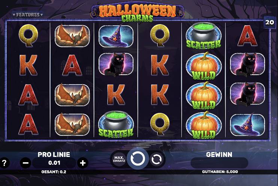This screenshot has height=186, width=278.
Task: Click the top pumpkin Wild symbol
Action: (x=204, y=66)
